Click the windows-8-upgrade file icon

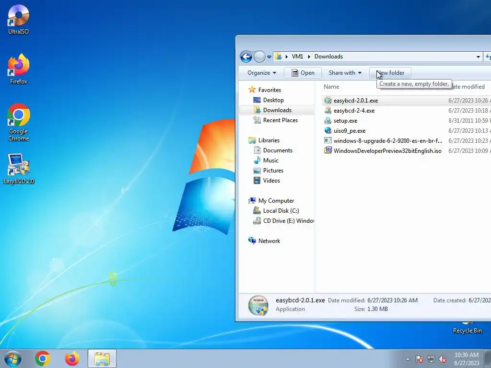coord(328,140)
